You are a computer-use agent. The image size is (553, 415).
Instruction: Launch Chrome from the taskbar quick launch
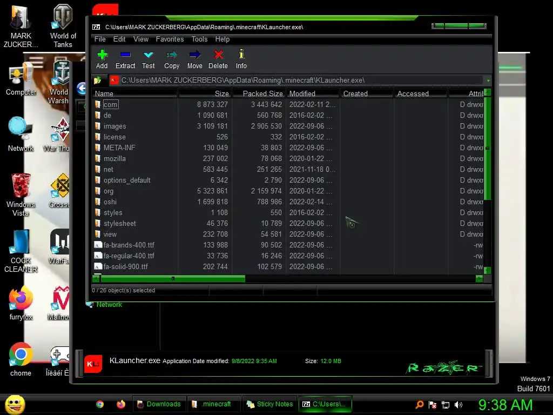pos(100,404)
